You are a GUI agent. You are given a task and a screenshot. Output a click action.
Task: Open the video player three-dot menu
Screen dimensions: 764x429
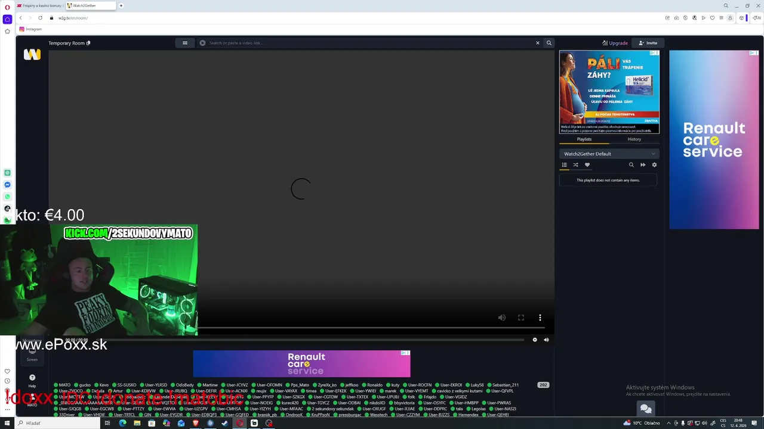point(540,318)
